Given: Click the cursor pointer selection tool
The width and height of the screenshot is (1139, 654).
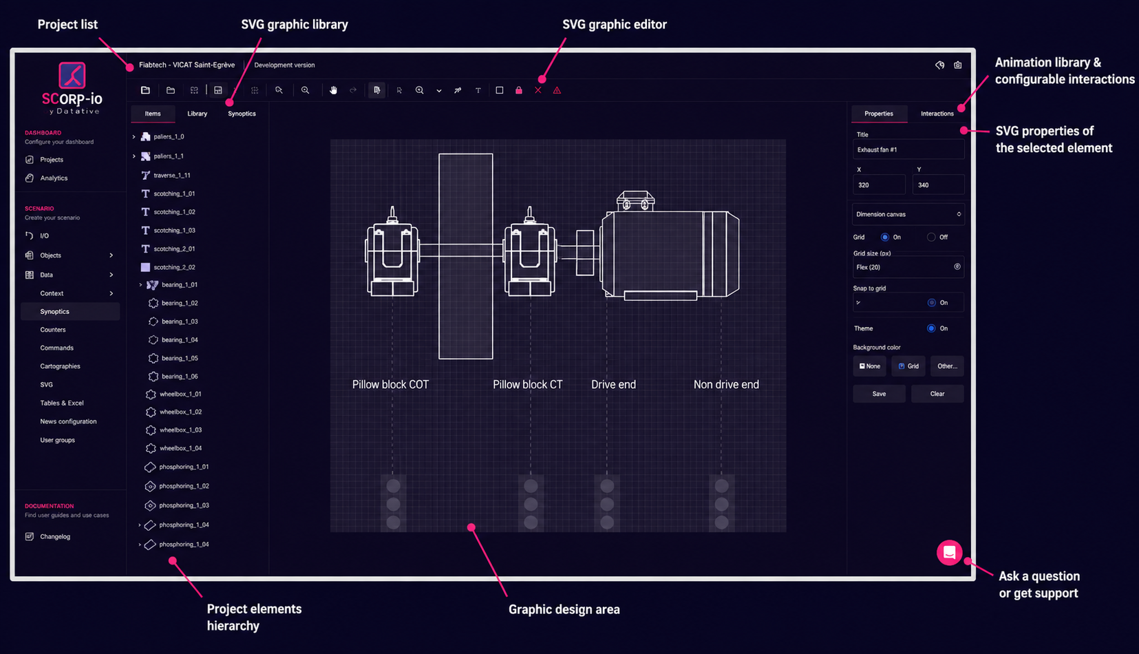Looking at the screenshot, I should coord(399,90).
